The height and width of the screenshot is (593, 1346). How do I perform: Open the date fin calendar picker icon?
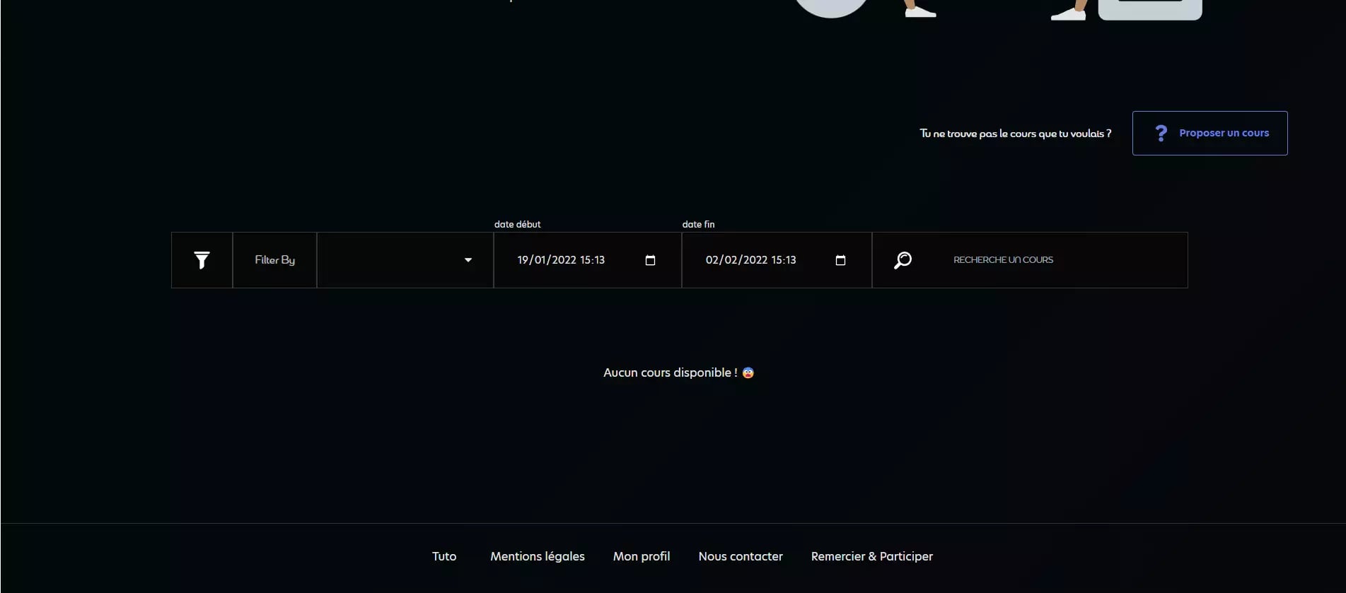click(840, 260)
